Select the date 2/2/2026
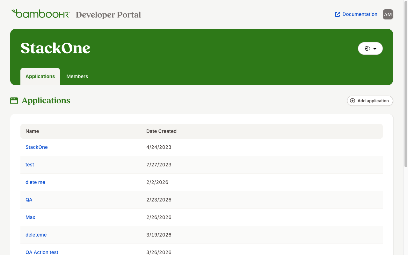Image resolution: width=408 pixels, height=255 pixels. (x=157, y=182)
